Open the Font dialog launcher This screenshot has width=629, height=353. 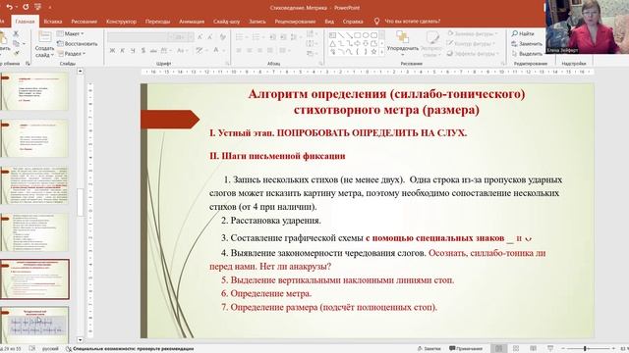227,63
